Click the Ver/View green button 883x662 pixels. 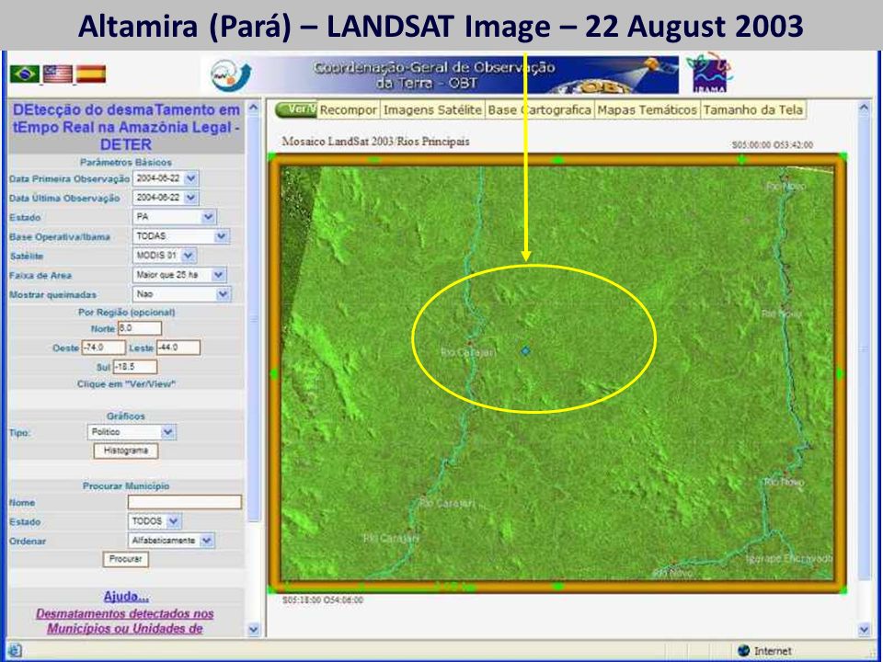coord(296,109)
